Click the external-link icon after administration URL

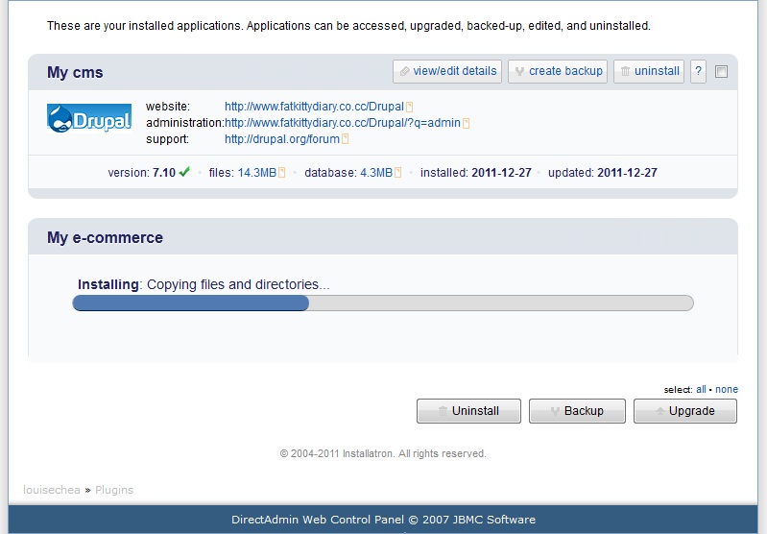pos(467,123)
